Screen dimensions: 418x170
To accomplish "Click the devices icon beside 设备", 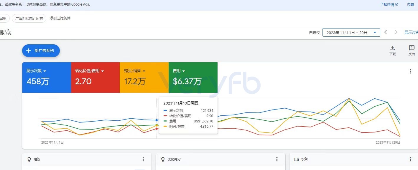I will [x=297, y=159].
